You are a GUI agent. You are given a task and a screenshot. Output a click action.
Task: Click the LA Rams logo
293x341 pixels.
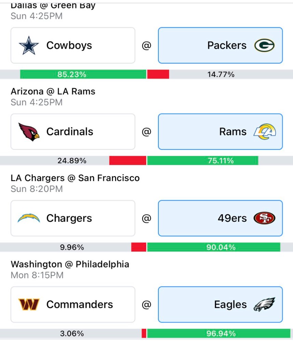[x=265, y=132]
